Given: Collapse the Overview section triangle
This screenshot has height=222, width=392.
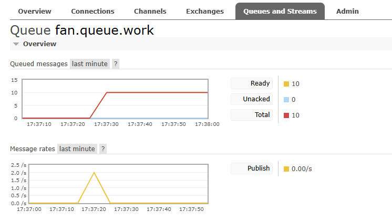Looking at the screenshot, I should click(x=16, y=44).
